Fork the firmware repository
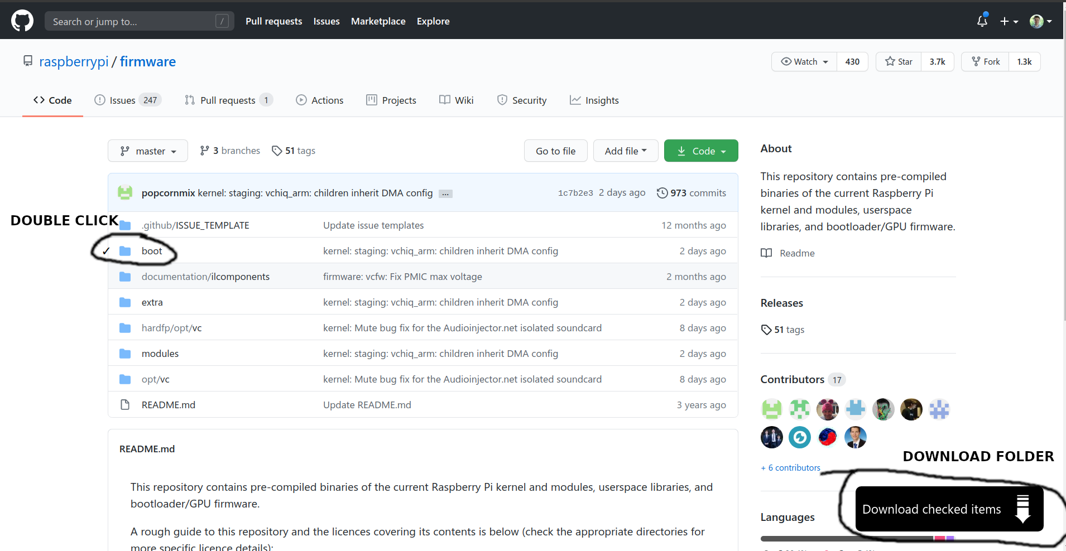1066x551 pixels. (985, 61)
